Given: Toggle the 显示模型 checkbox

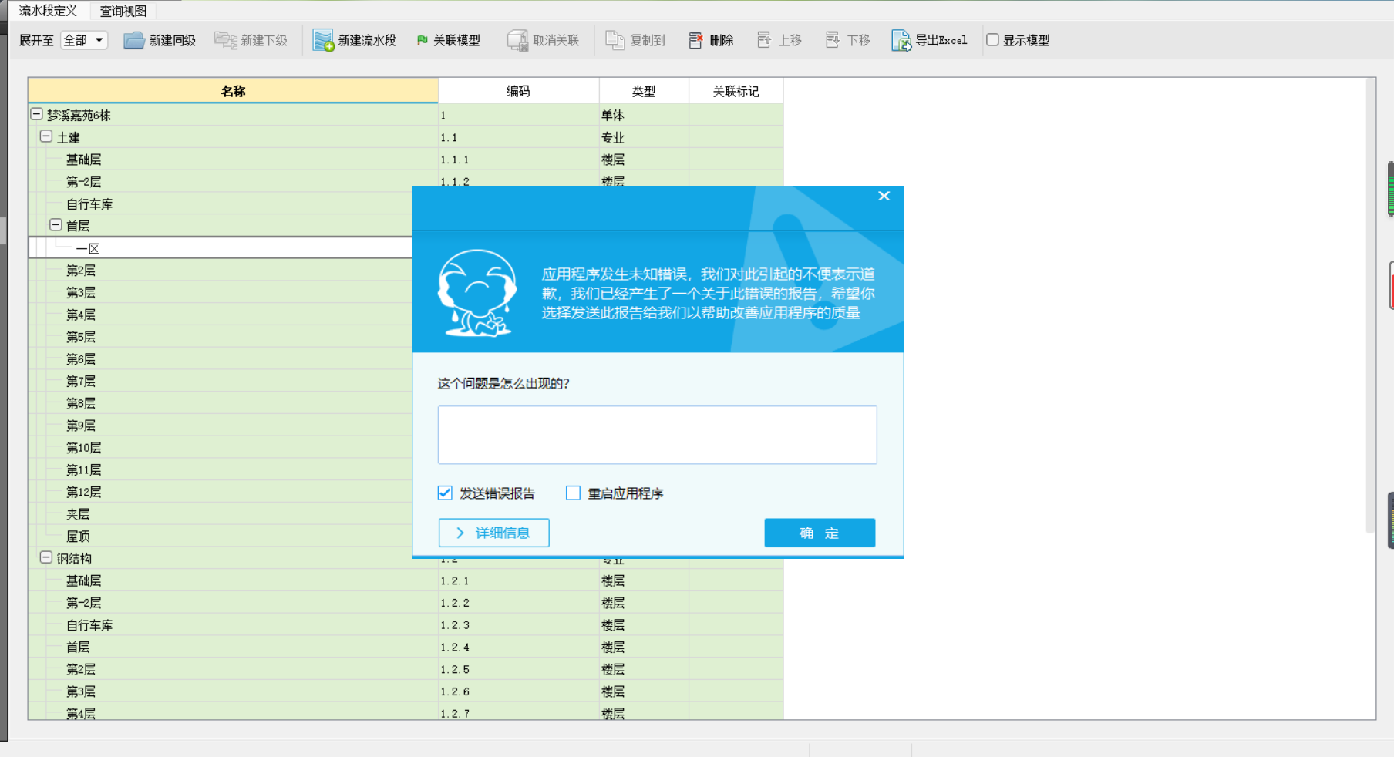Looking at the screenshot, I should point(992,40).
